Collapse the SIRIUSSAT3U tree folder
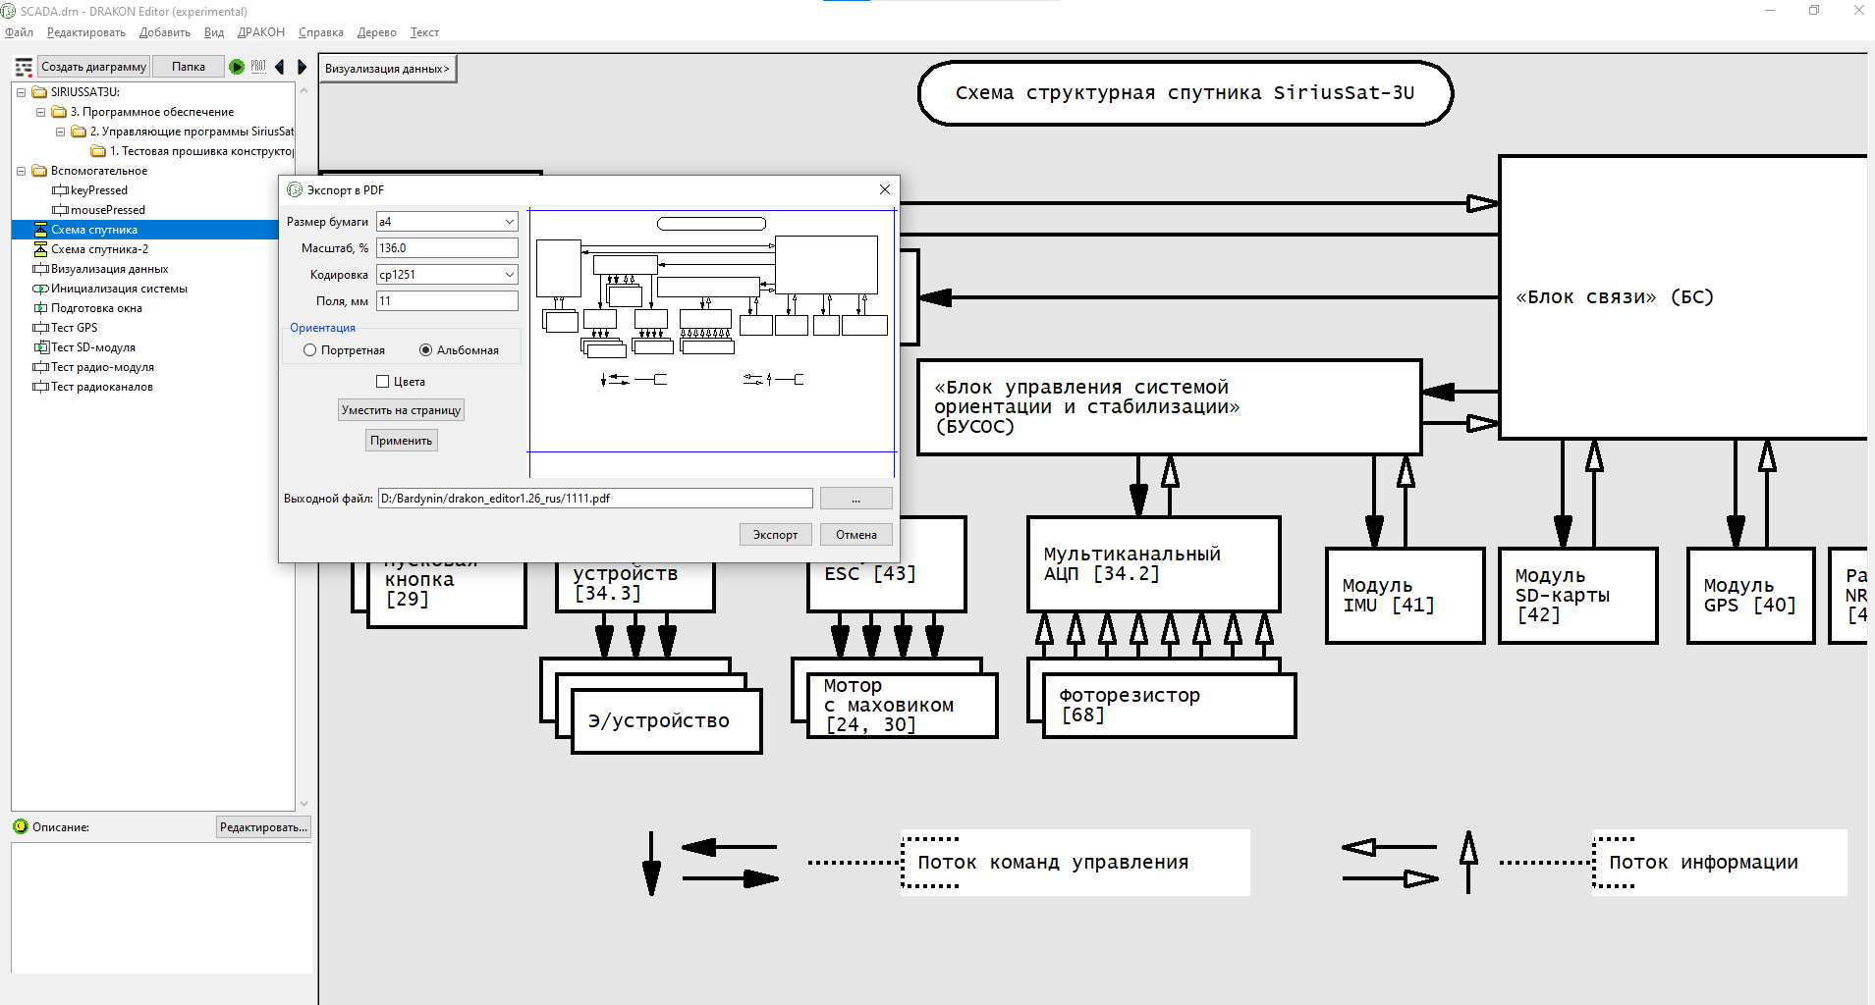This screenshot has height=1005, width=1875. (21, 92)
